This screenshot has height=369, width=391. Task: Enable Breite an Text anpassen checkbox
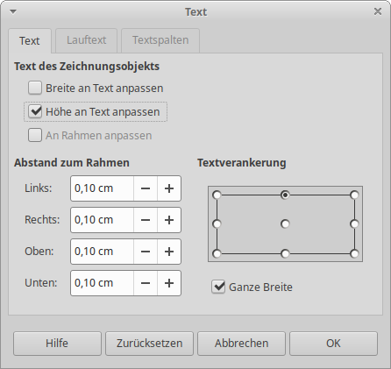pyautogui.click(x=35, y=89)
